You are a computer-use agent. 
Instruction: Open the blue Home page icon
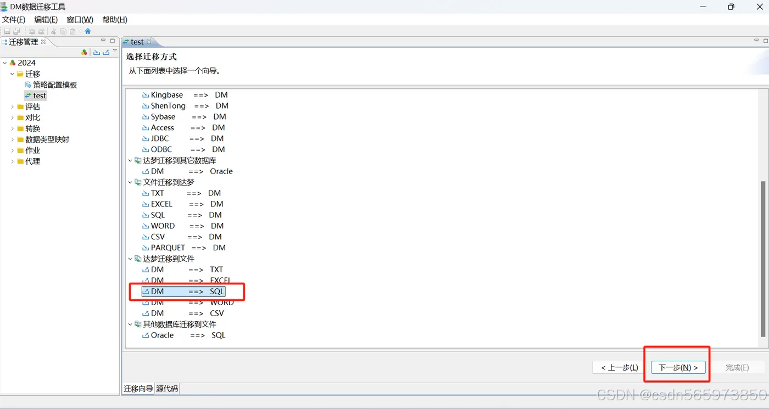(87, 31)
